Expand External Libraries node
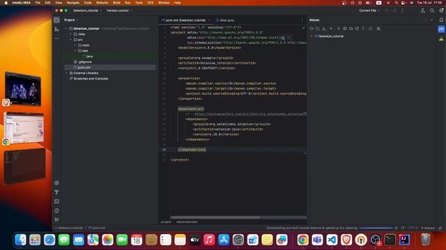This screenshot has height=250, width=446. [x=67, y=73]
